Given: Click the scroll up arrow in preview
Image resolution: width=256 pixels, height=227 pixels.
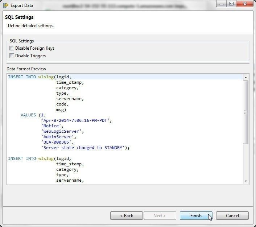Looking at the screenshot, I should click(x=246, y=77).
